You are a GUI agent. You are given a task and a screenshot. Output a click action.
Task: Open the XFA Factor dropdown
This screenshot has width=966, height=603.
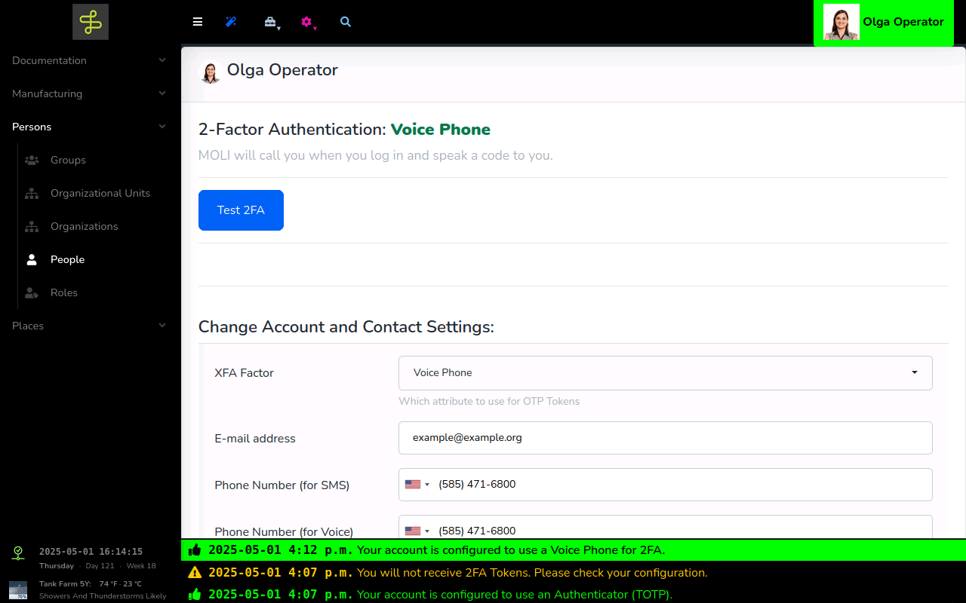tap(665, 372)
